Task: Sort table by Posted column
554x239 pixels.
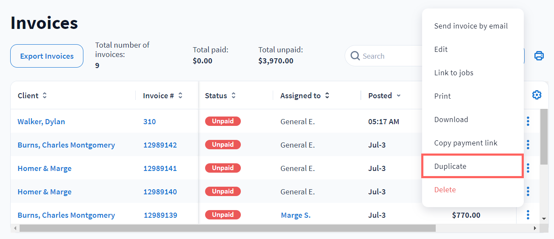Action: pyautogui.click(x=398, y=96)
